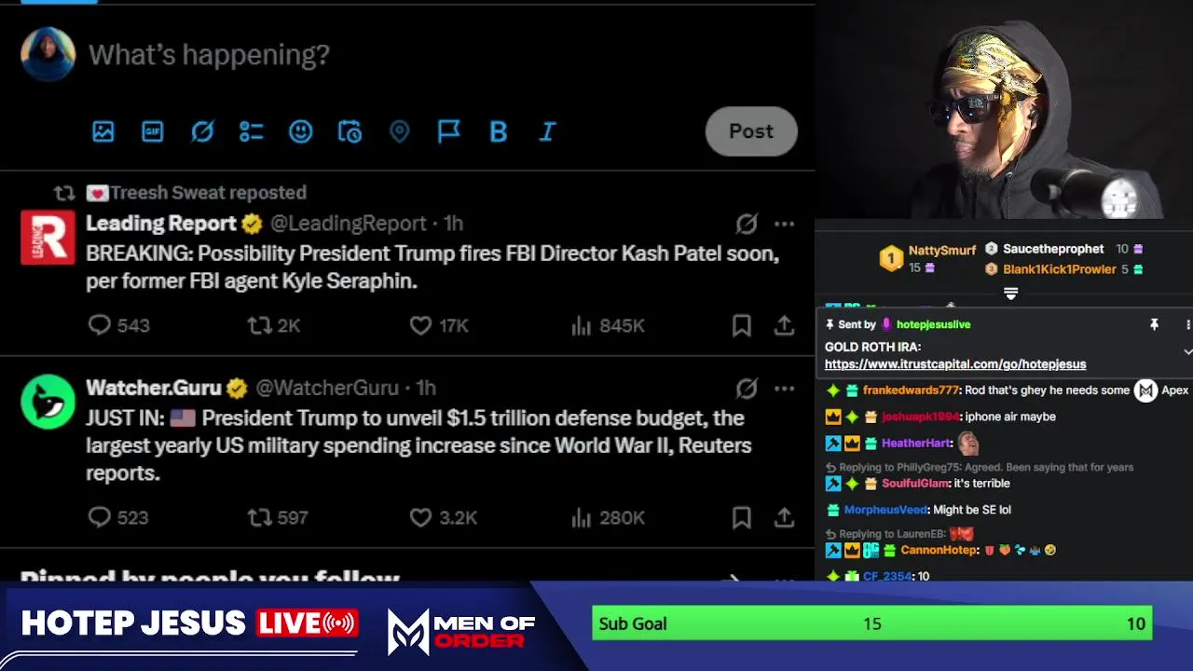Open the itrustcapital.com pinned link
Image resolution: width=1193 pixels, height=671 pixels.
[955, 364]
